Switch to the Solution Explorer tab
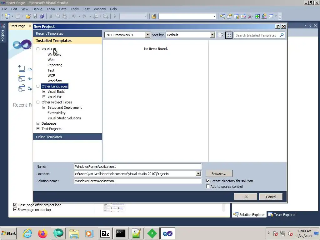The width and height of the screenshot is (320, 240). click(x=249, y=214)
